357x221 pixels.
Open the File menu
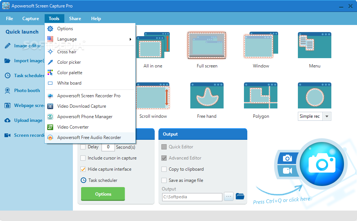pyautogui.click(x=9, y=19)
